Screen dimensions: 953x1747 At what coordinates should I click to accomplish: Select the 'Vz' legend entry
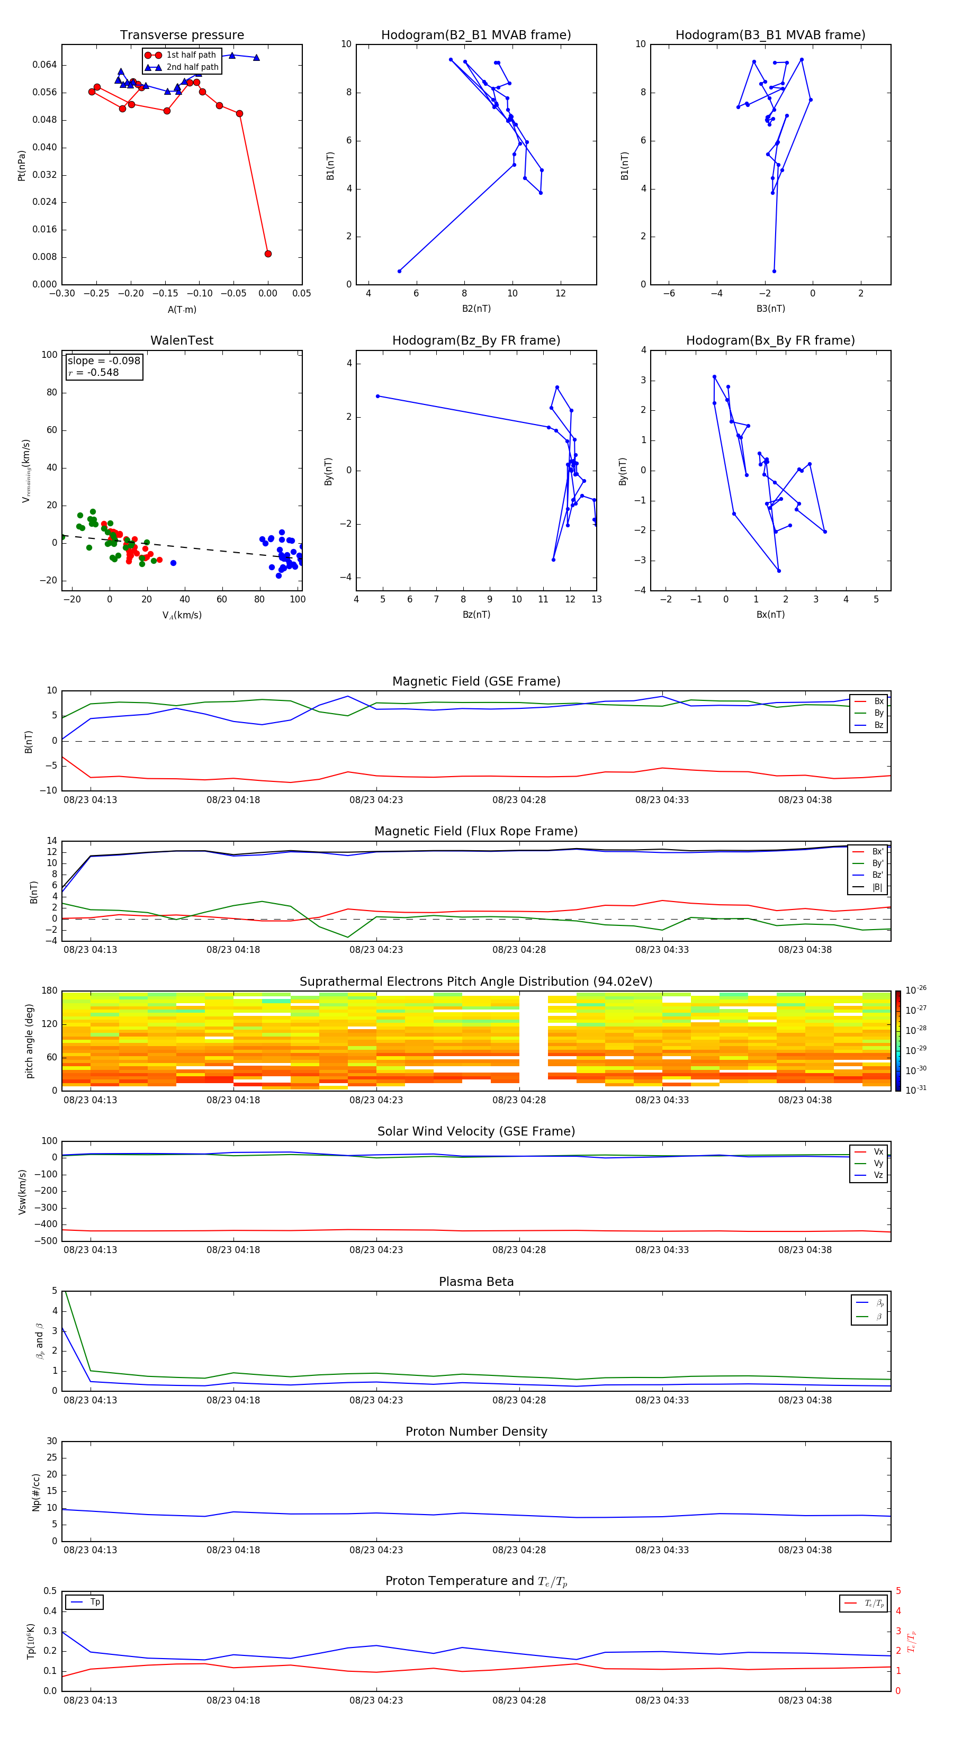click(x=869, y=1175)
